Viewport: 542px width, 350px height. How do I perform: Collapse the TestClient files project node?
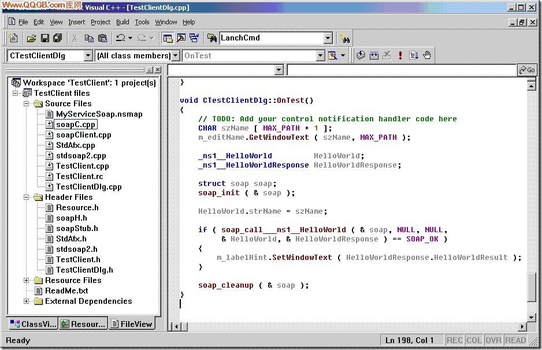[x=15, y=94]
